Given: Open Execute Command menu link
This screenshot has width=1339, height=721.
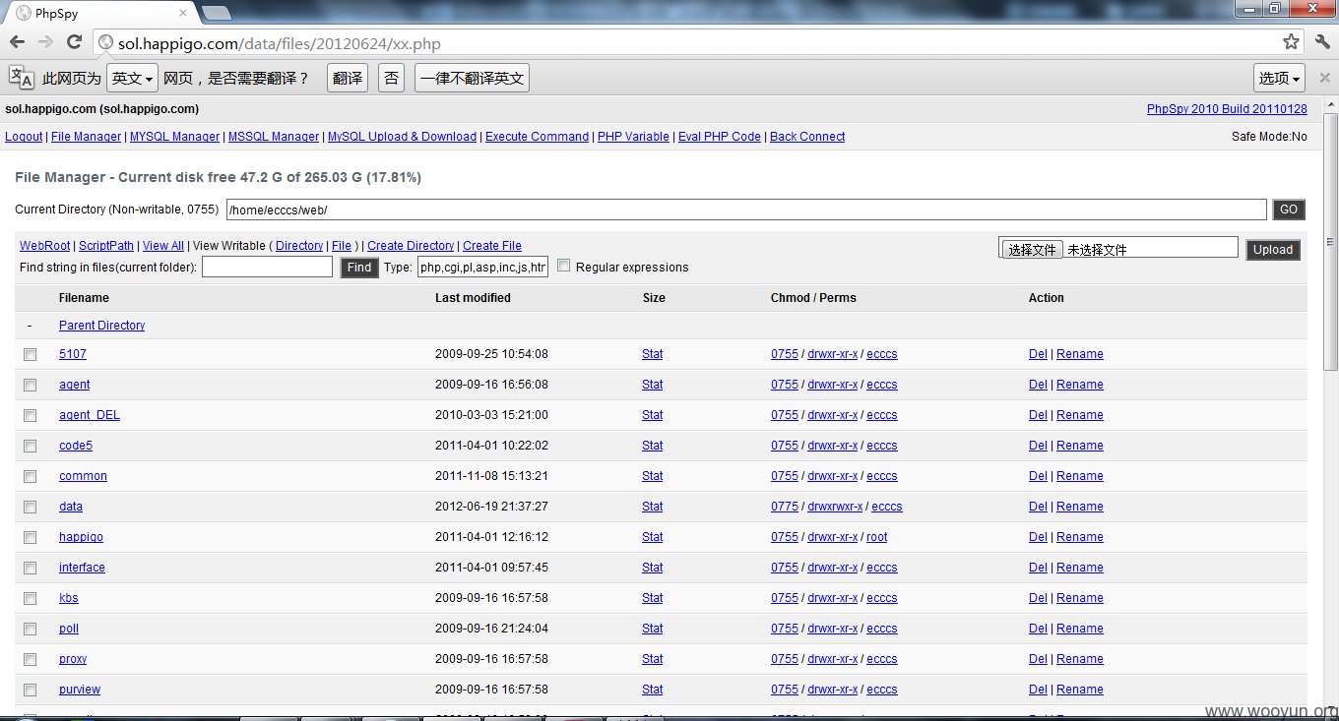Looking at the screenshot, I should (x=537, y=137).
